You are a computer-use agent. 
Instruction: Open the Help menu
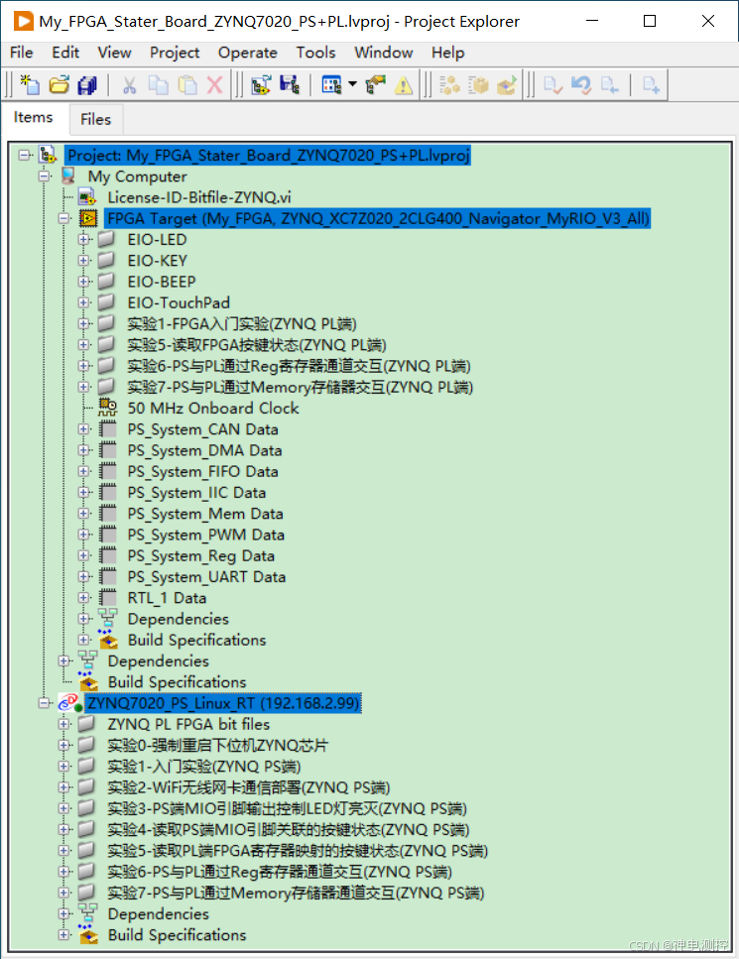click(447, 53)
